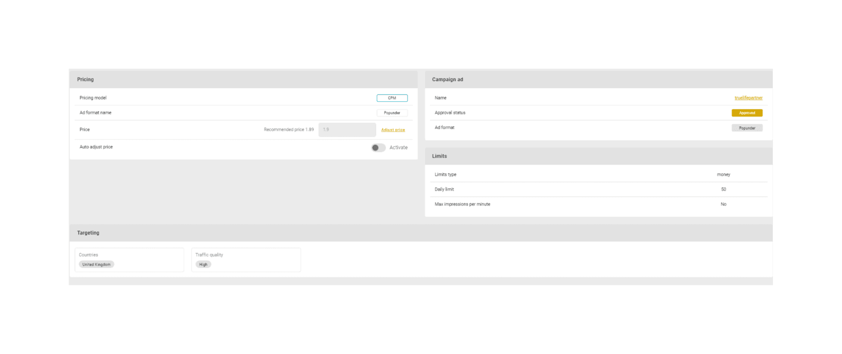The height and width of the screenshot is (354, 842).
Task: Click the Recommended price 1.89 text
Action: click(x=288, y=130)
